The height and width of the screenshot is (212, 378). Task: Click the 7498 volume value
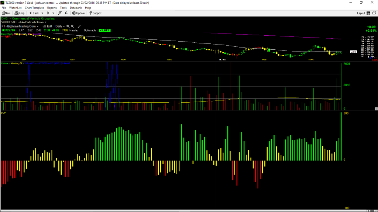[65, 31]
